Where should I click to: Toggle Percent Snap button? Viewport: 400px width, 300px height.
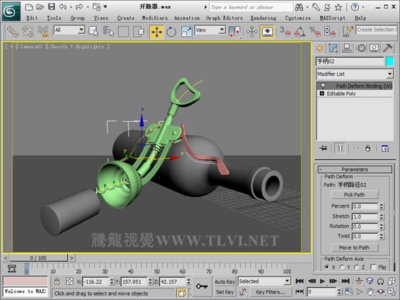(x=315, y=32)
